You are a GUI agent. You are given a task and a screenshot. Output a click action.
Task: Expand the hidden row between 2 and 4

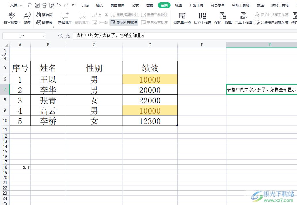click(x=2, y=56)
